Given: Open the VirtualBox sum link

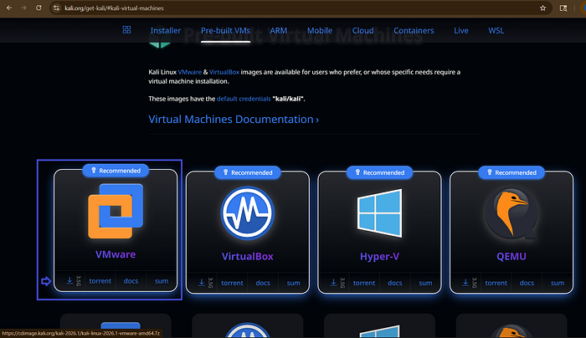Looking at the screenshot, I should point(293,283).
